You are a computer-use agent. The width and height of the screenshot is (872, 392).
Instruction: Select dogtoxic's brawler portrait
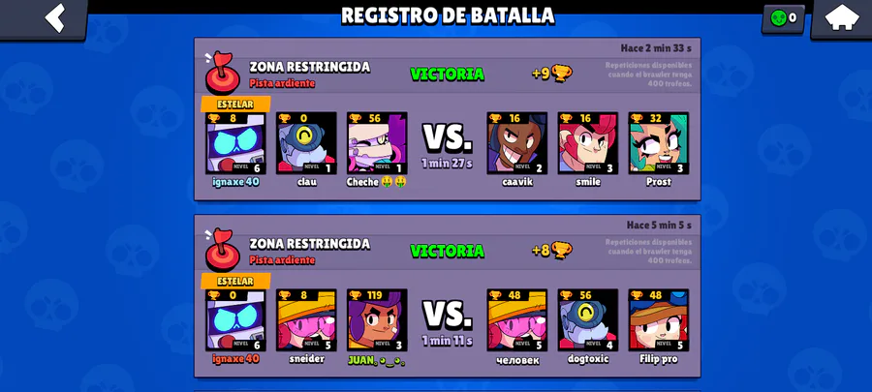[x=588, y=320]
